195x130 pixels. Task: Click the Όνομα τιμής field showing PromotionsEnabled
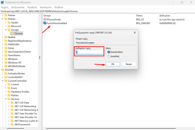(106, 43)
